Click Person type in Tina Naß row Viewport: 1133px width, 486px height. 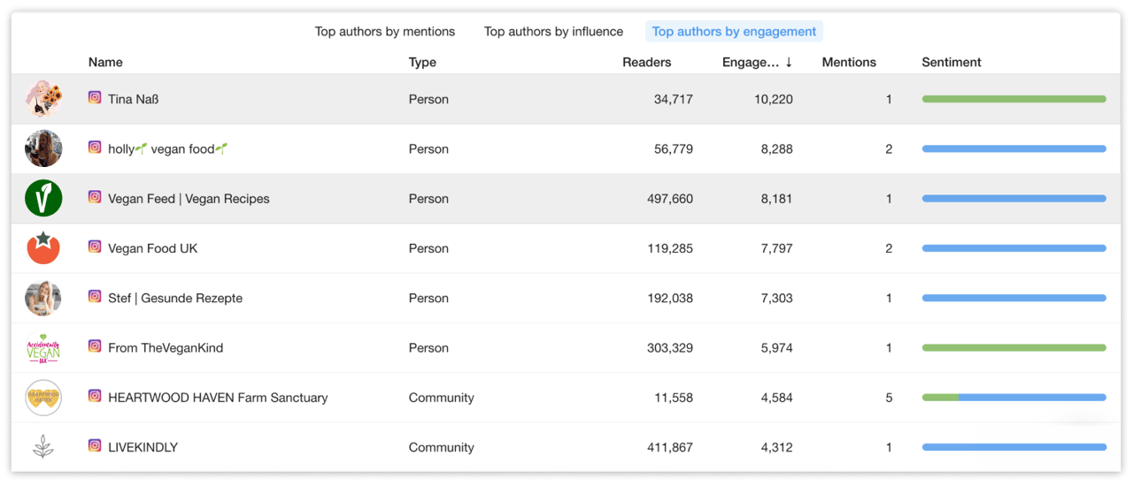tap(428, 99)
